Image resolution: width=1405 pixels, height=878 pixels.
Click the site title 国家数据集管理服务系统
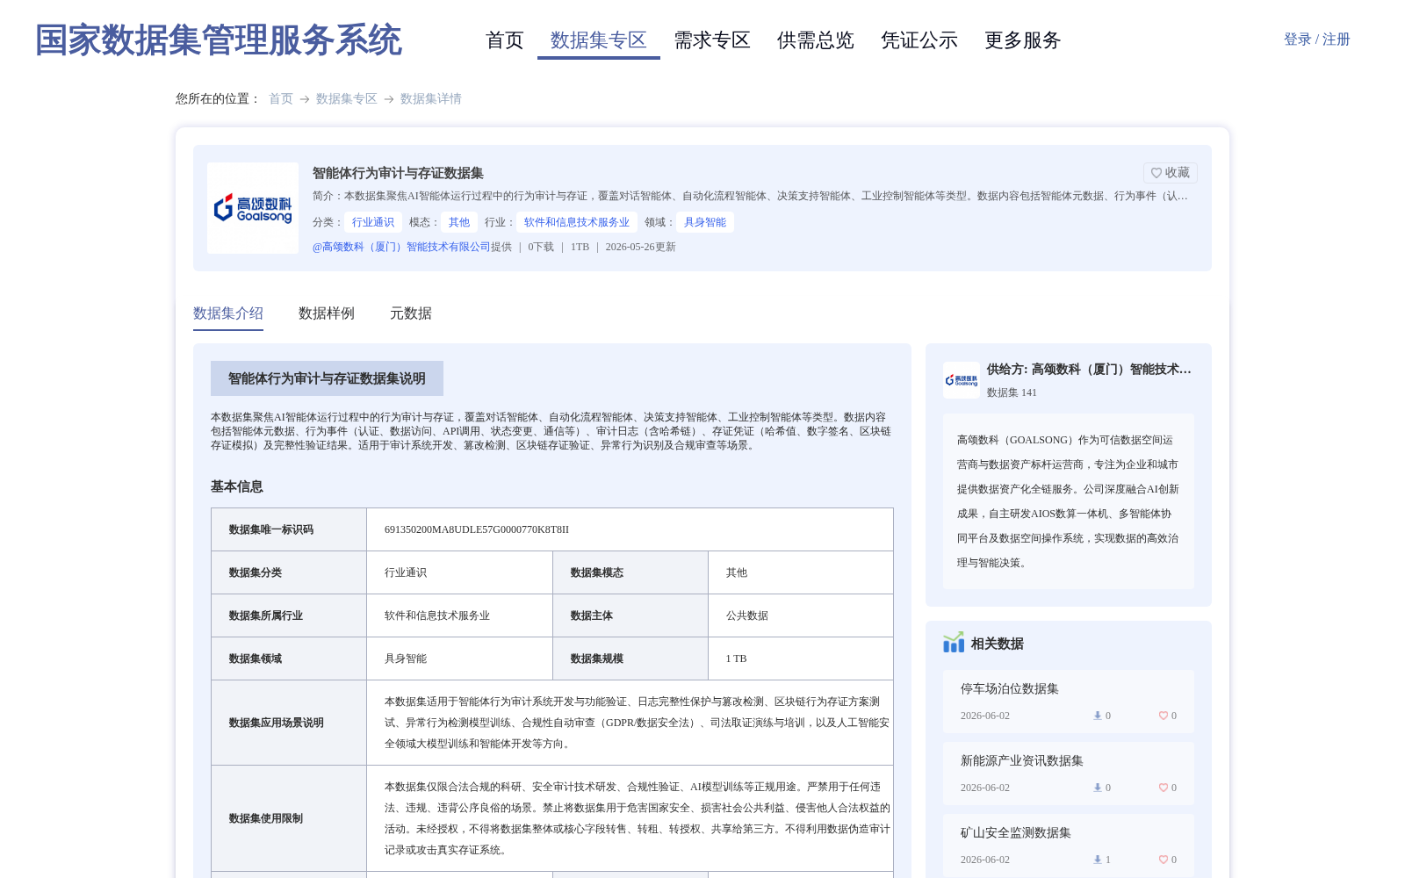pos(219,40)
